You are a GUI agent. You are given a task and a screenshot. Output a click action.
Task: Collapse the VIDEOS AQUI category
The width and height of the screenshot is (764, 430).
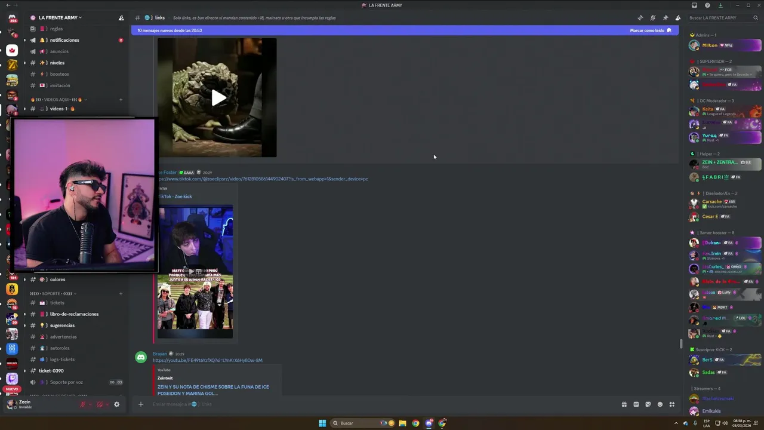(x=58, y=100)
